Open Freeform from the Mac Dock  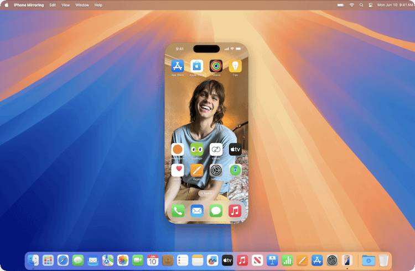click(x=212, y=261)
